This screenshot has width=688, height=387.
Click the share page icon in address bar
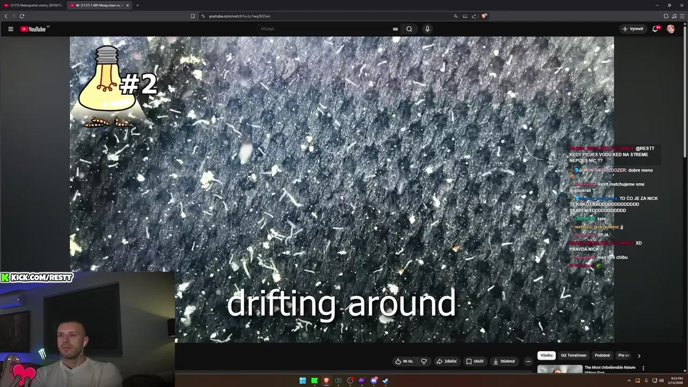pos(474,16)
